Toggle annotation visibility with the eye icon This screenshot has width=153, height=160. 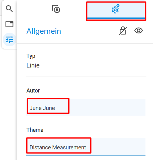(x=139, y=31)
